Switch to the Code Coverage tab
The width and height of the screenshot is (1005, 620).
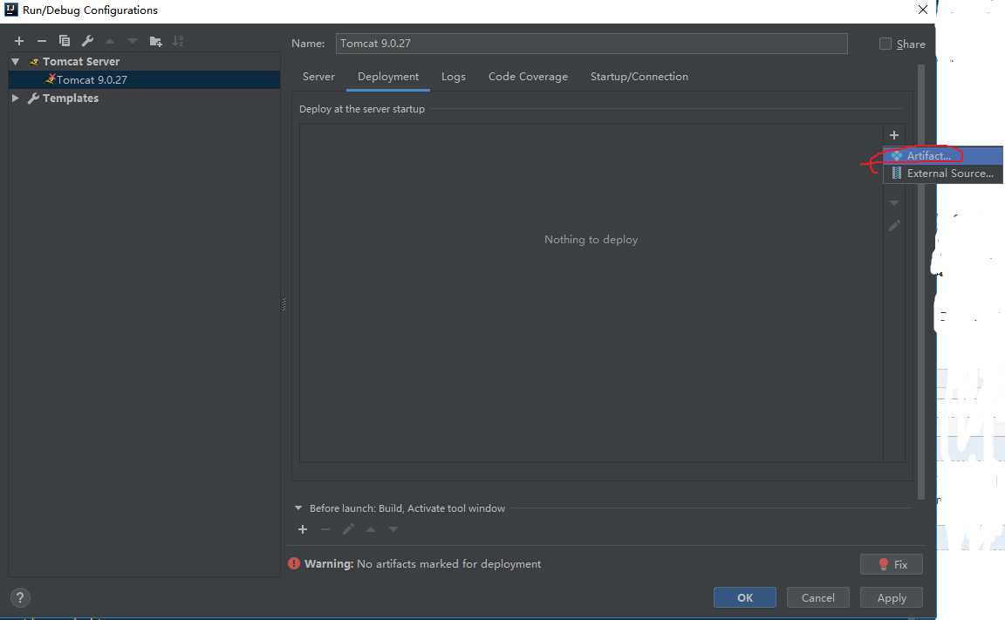[528, 76]
